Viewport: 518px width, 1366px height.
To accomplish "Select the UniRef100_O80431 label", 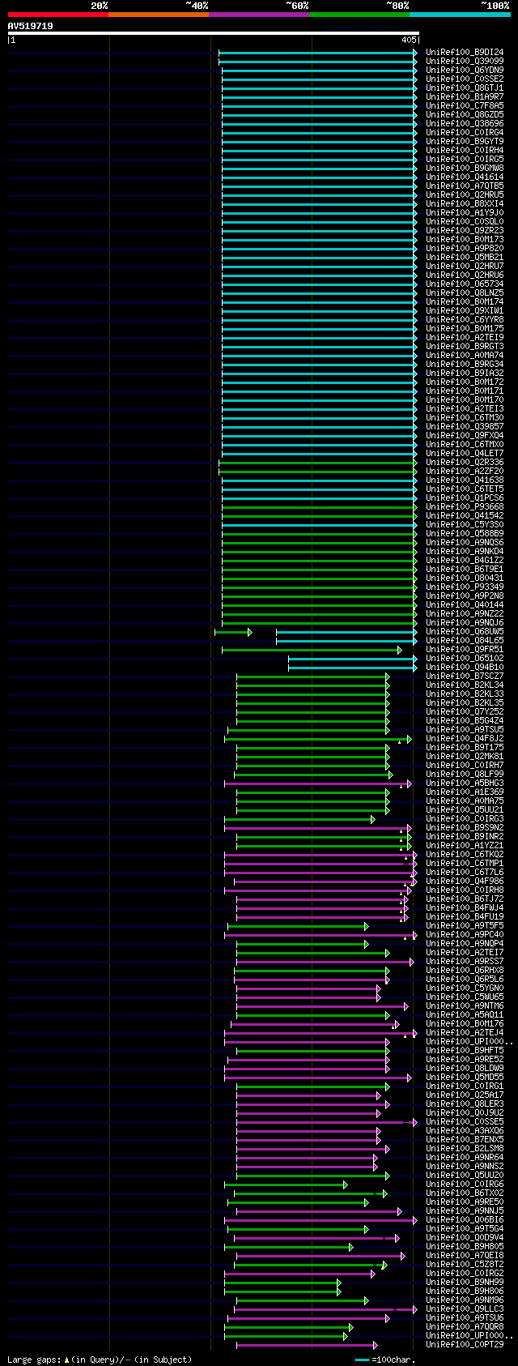I will 465,578.
